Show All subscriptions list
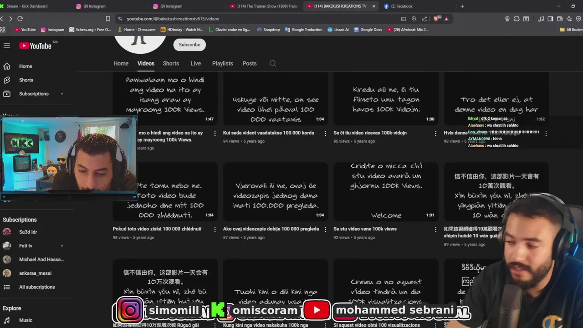The height and width of the screenshot is (328, 583). pos(37,287)
